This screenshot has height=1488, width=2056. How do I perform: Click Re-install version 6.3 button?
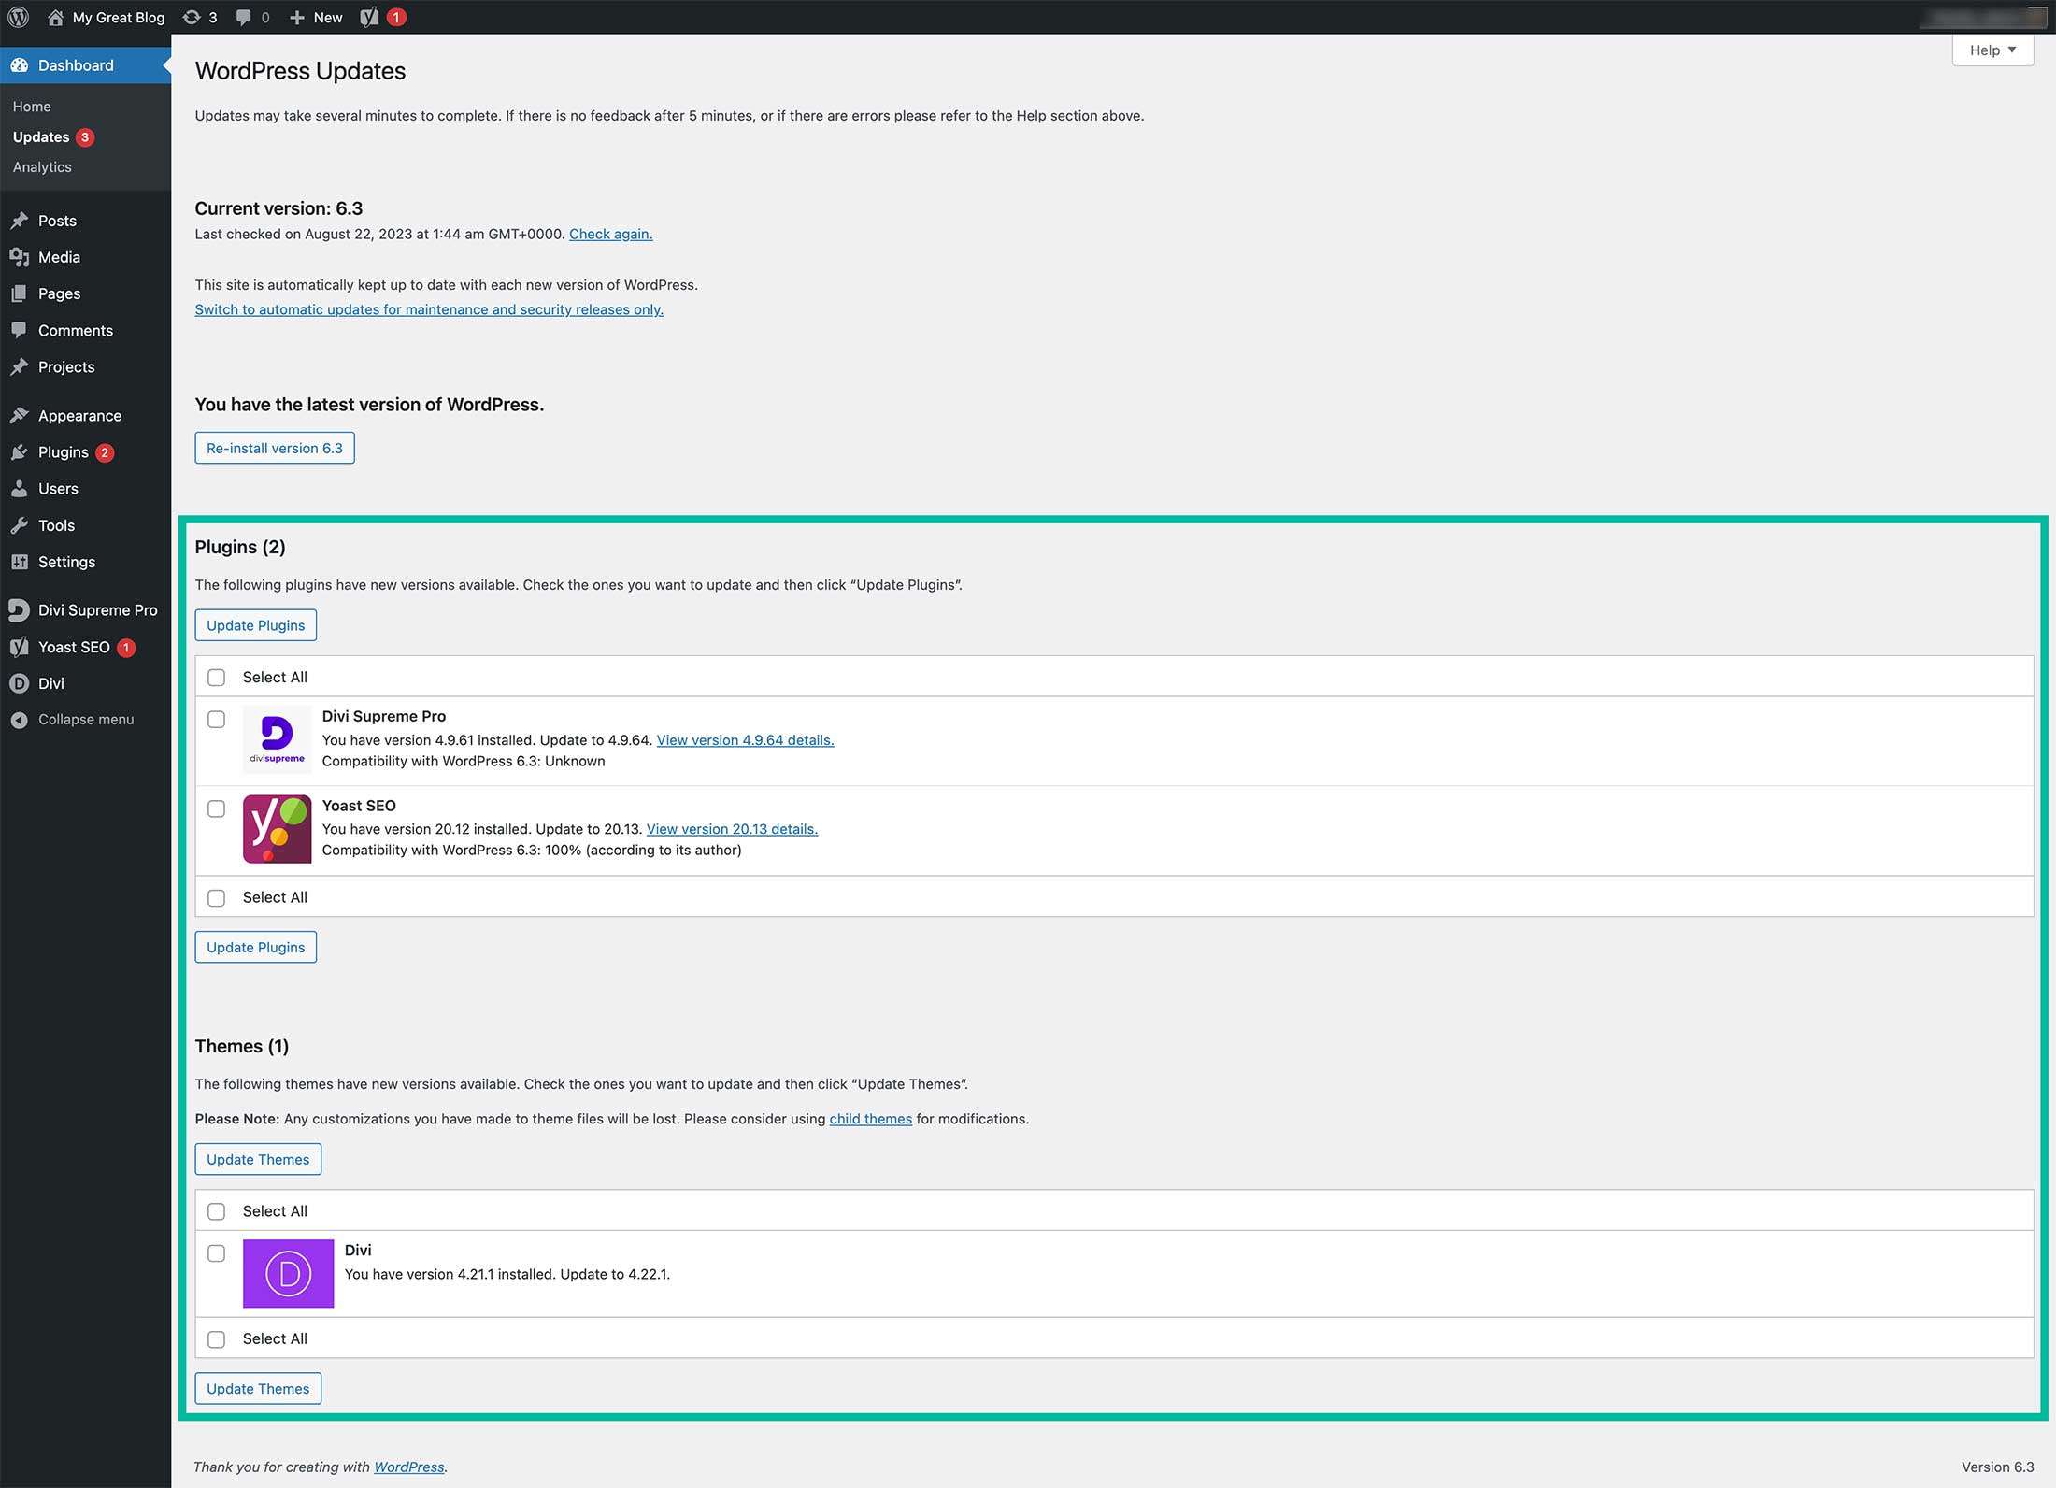point(275,448)
